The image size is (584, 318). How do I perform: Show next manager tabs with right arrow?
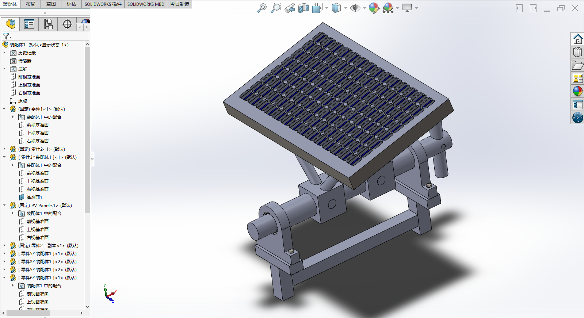pyautogui.click(x=87, y=27)
